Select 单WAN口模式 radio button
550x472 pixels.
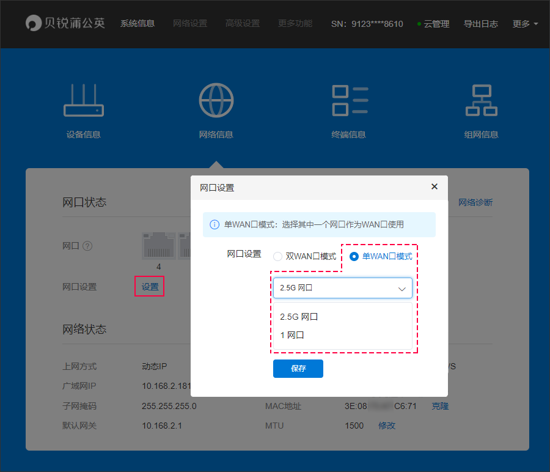[354, 257]
